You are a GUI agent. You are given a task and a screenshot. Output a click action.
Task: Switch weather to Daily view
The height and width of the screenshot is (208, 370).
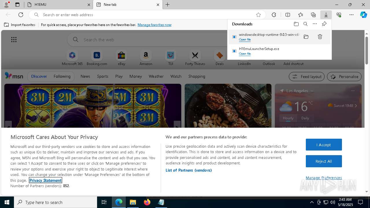[305, 118]
